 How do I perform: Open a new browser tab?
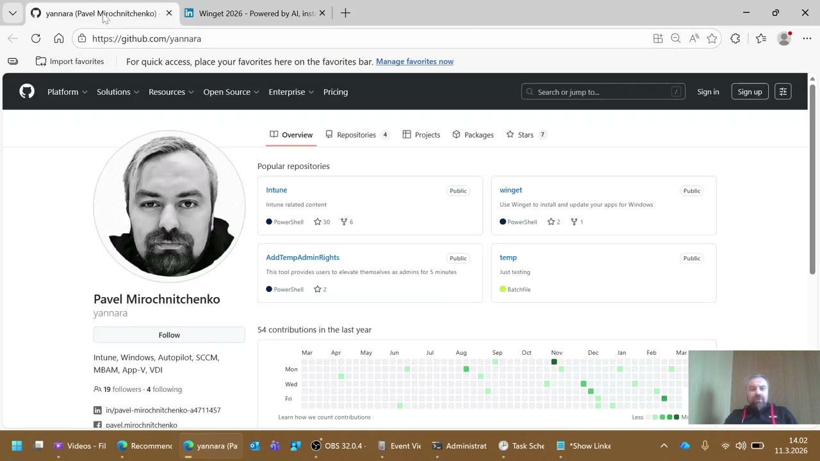(x=345, y=13)
